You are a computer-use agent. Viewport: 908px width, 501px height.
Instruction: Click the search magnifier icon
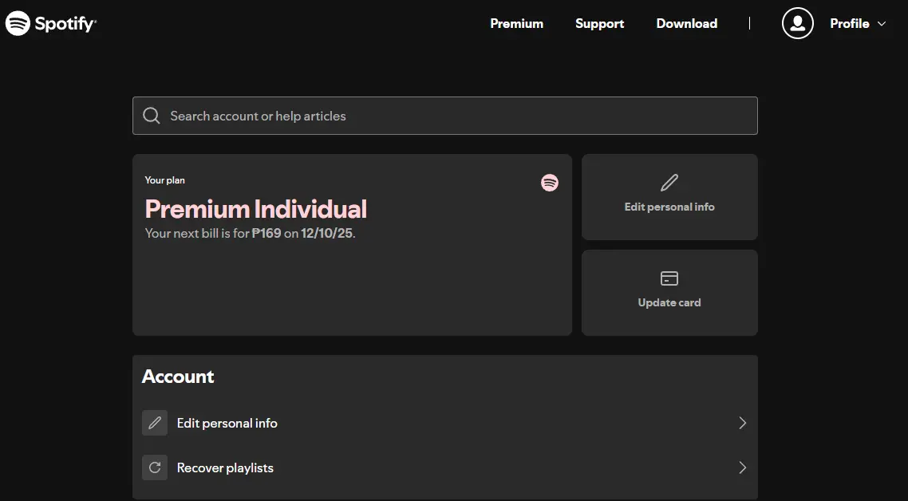pos(151,115)
